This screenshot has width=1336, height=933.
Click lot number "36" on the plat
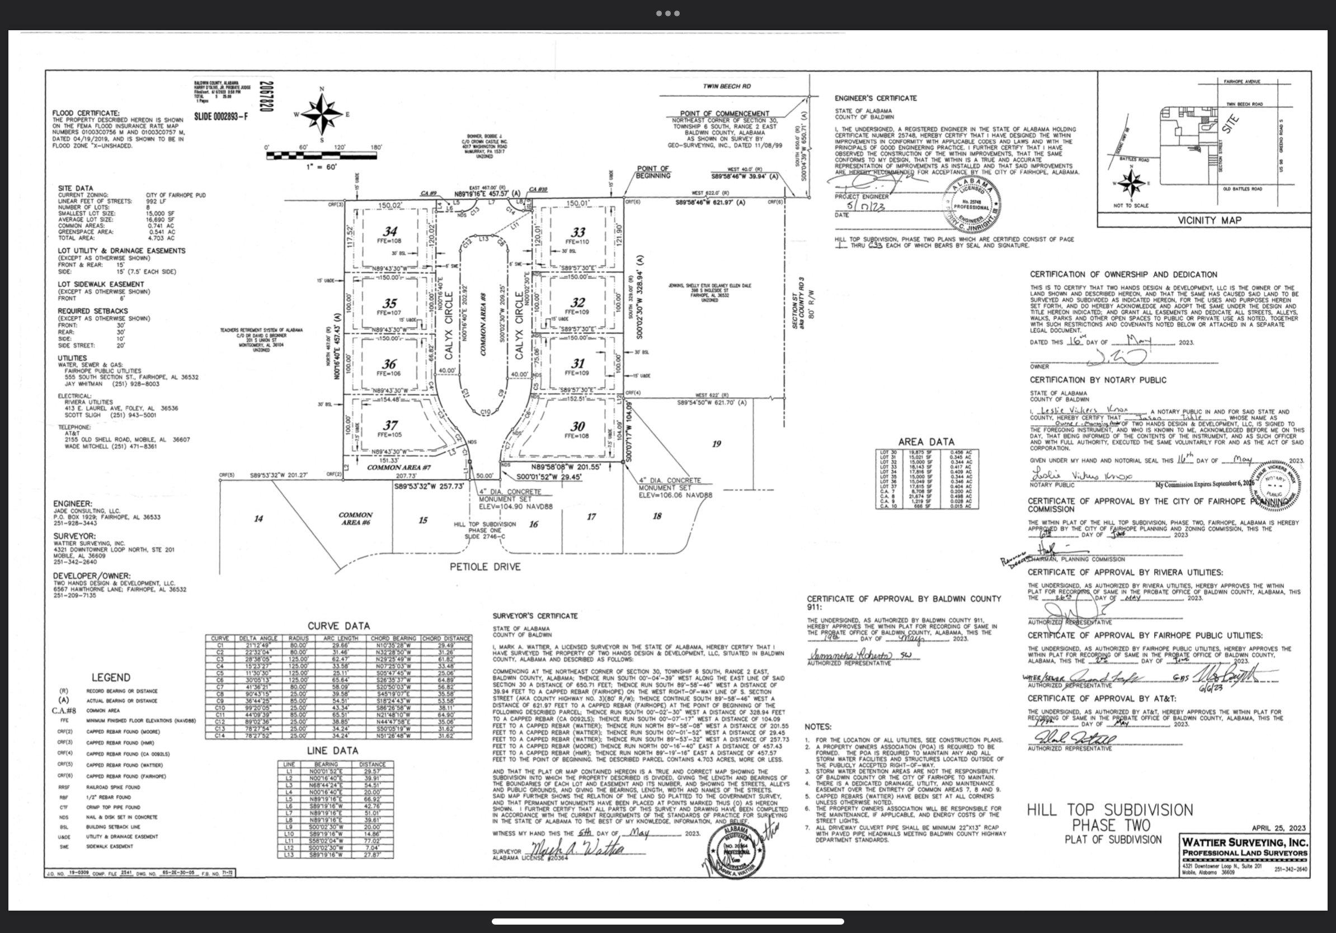tap(390, 364)
